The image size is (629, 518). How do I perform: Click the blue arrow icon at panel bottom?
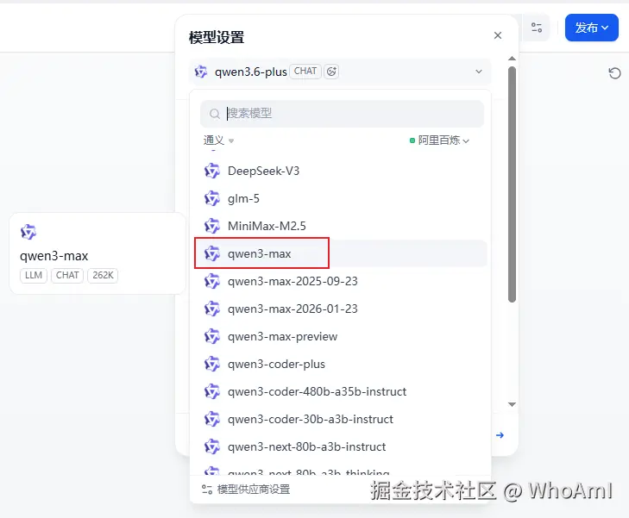click(500, 435)
